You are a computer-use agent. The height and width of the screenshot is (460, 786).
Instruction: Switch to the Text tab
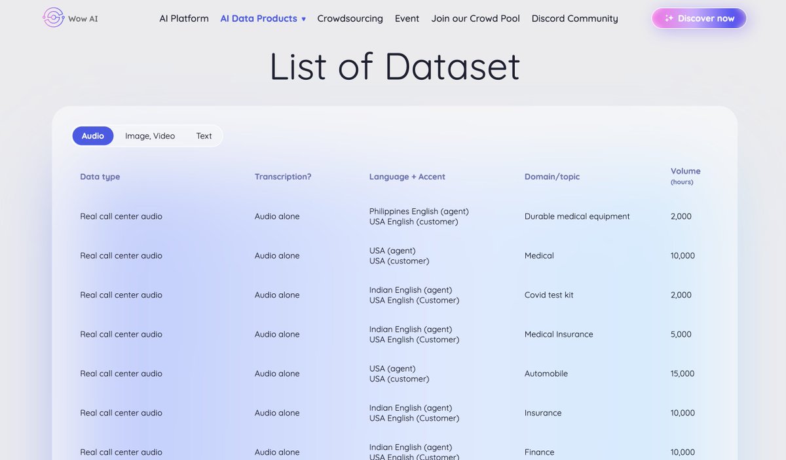pyautogui.click(x=204, y=136)
